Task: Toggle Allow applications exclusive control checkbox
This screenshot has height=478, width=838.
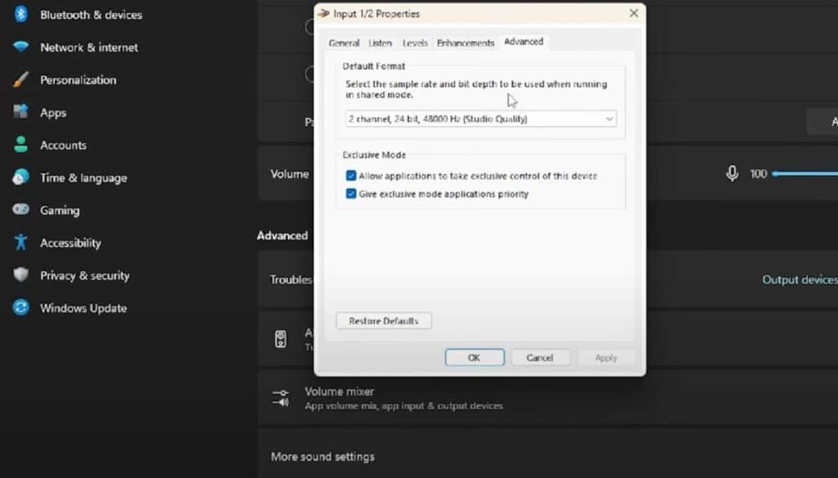Action: tap(351, 175)
